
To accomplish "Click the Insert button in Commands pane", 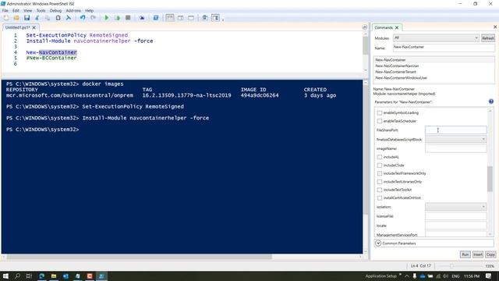I will pyautogui.click(x=478, y=254).
